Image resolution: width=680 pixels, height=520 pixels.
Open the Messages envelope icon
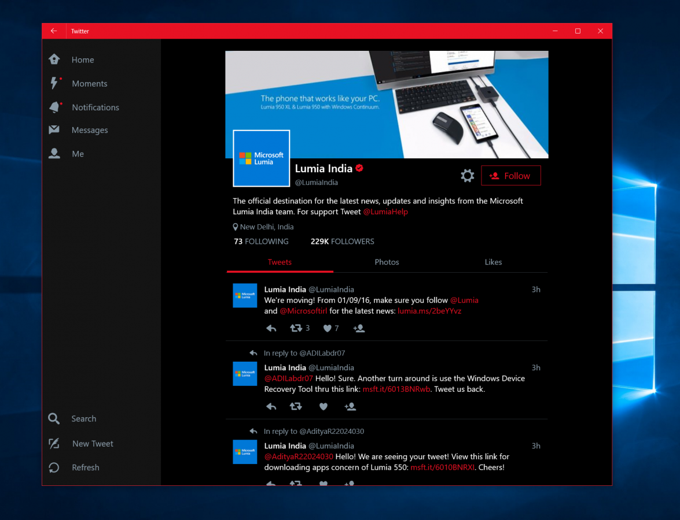(x=54, y=129)
